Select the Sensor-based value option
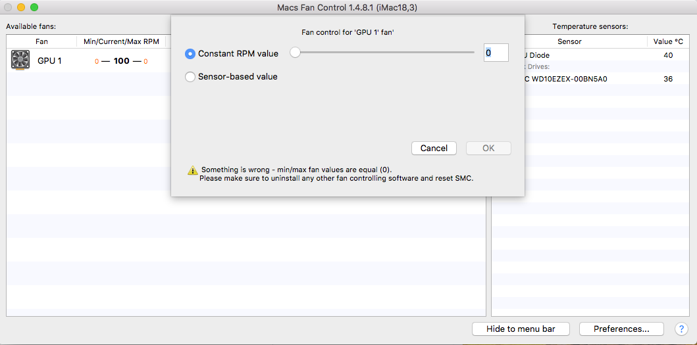The image size is (697, 345). point(190,77)
